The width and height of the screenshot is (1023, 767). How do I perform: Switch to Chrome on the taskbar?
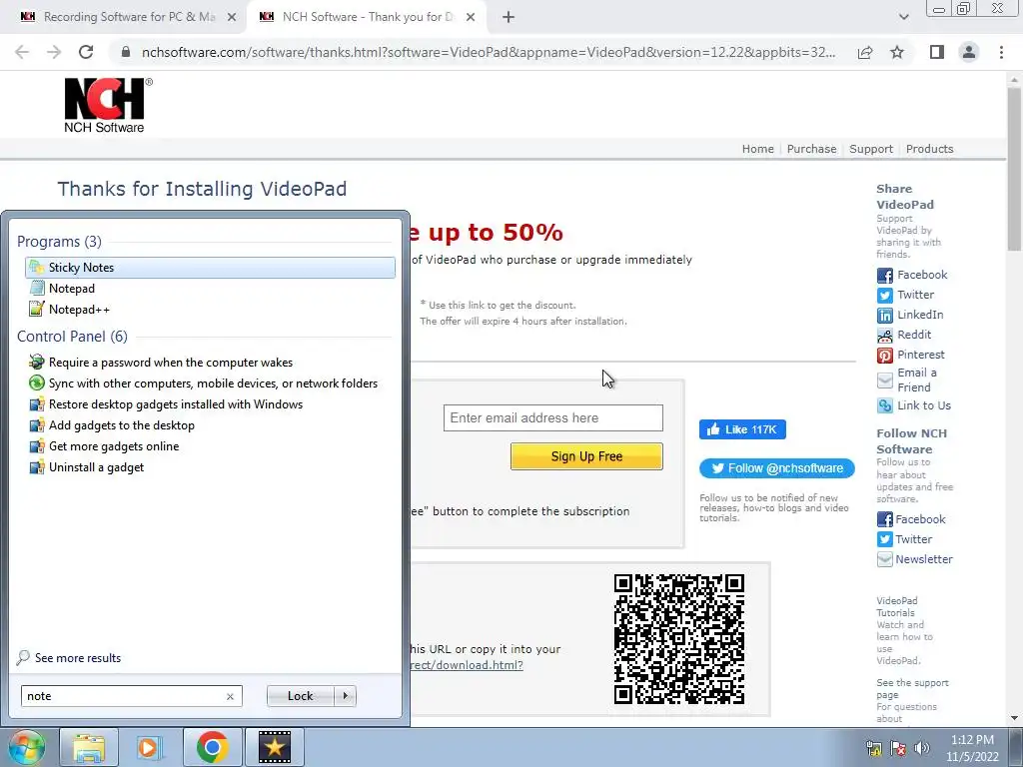click(212, 747)
